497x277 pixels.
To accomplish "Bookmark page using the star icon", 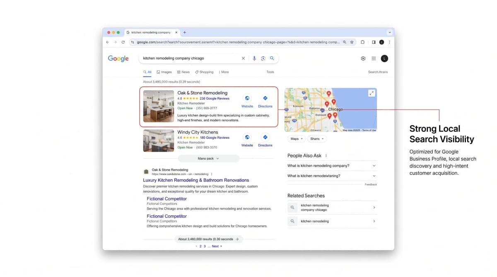I will (352, 42).
